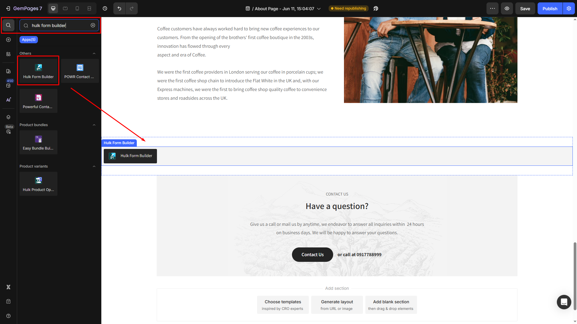Open the more options ellipsis menu
Image resolution: width=577 pixels, height=324 pixels.
493,8
